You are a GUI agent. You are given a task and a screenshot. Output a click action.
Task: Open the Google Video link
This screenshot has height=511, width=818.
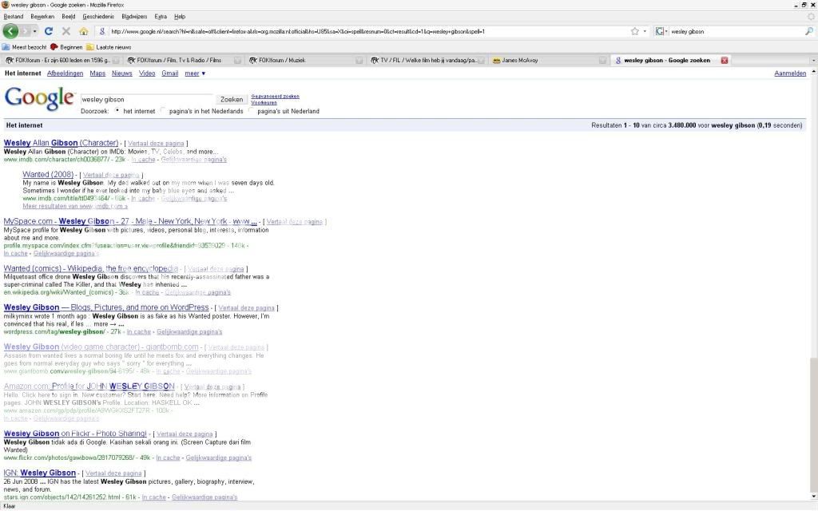(147, 73)
